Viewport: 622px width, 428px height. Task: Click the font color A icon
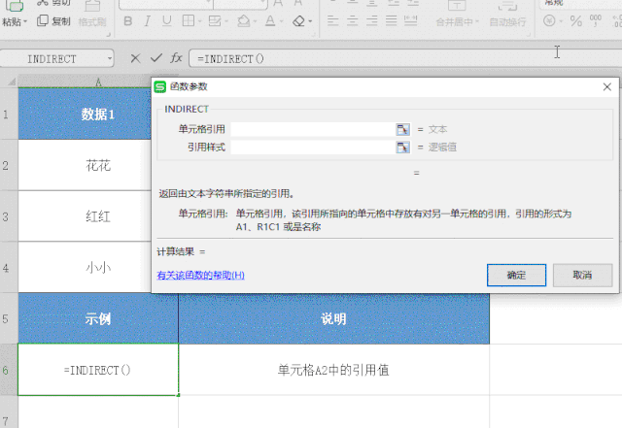(270, 21)
